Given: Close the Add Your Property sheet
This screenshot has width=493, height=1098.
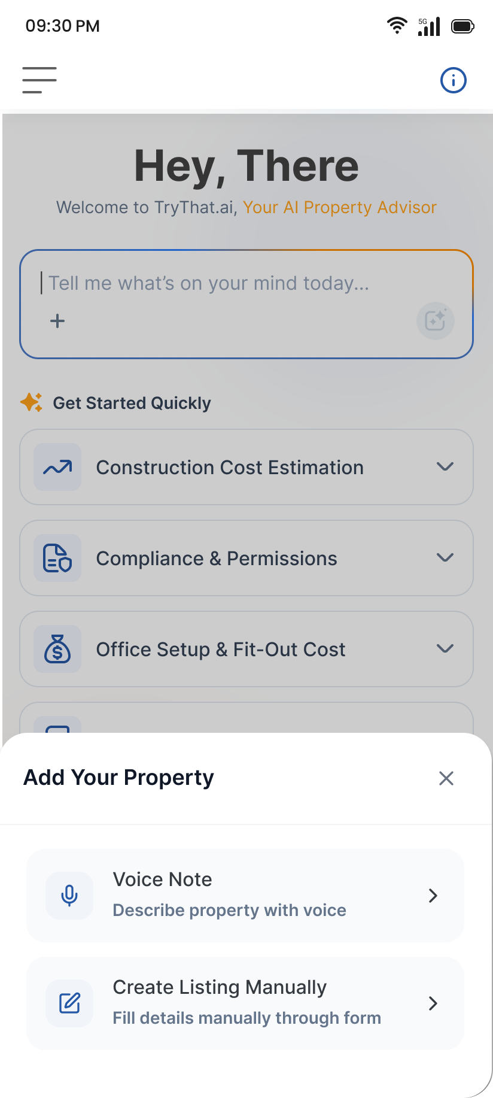Looking at the screenshot, I should [x=446, y=778].
